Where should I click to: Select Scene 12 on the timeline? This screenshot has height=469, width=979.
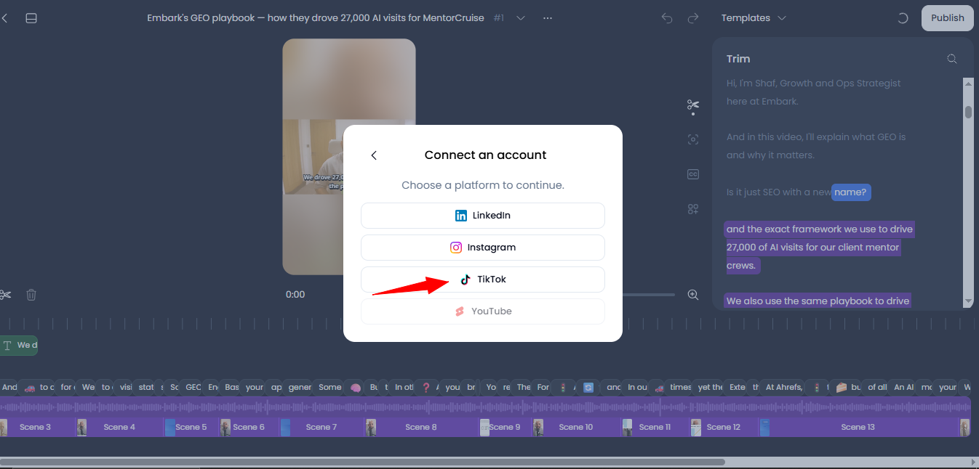724,427
